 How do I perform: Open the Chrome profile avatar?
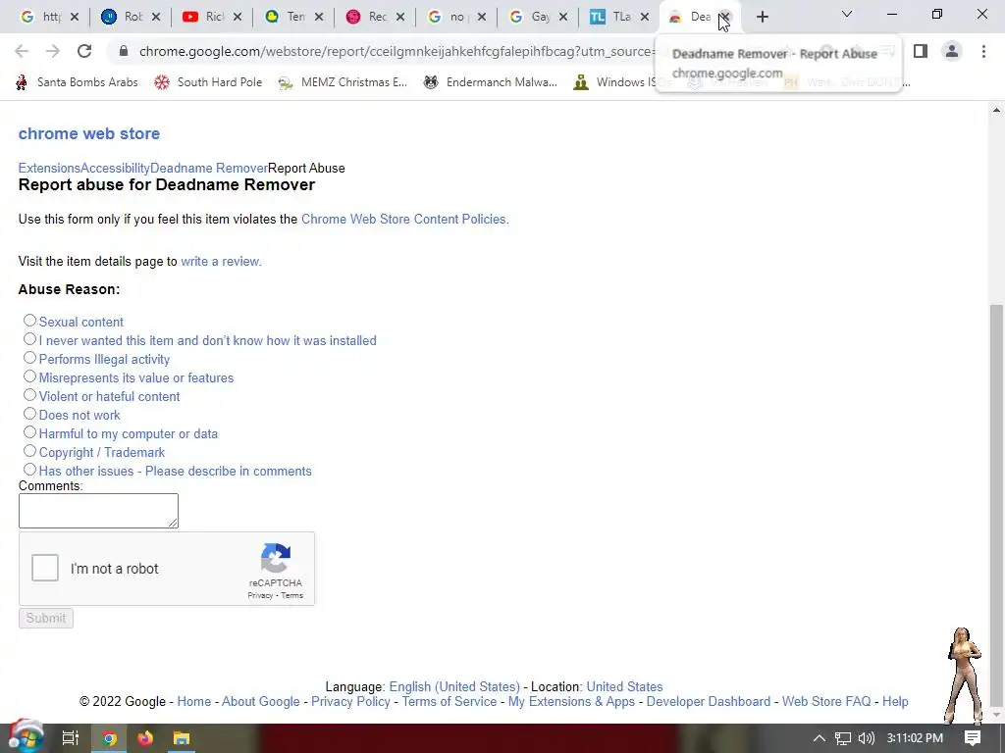tap(952, 51)
